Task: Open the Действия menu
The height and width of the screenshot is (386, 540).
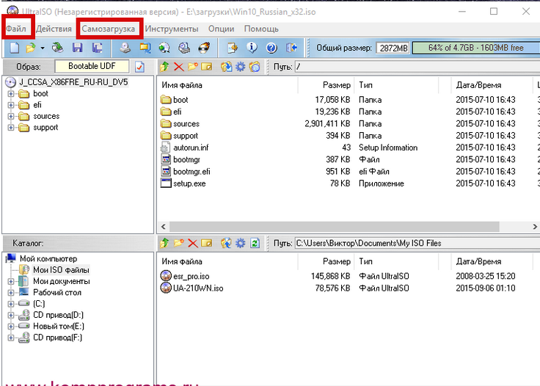Action: point(54,29)
